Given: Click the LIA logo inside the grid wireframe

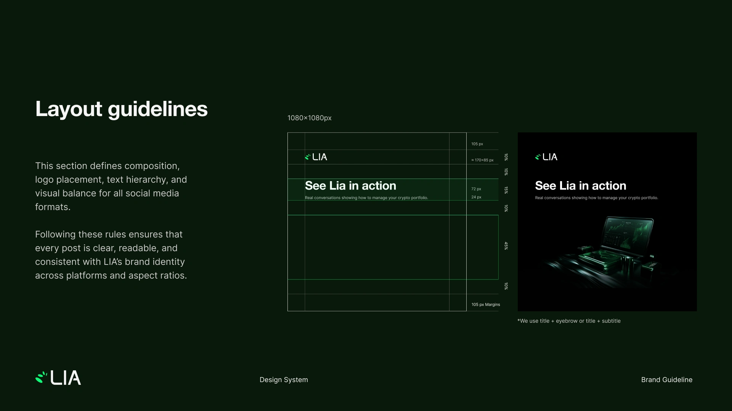Looking at the screenshot, I should (x=316, y=157).
